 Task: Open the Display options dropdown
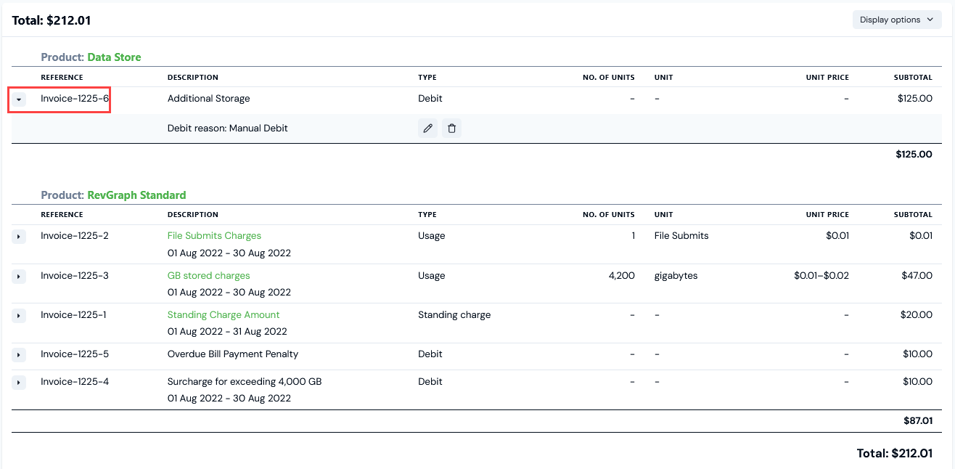(897, 20)
